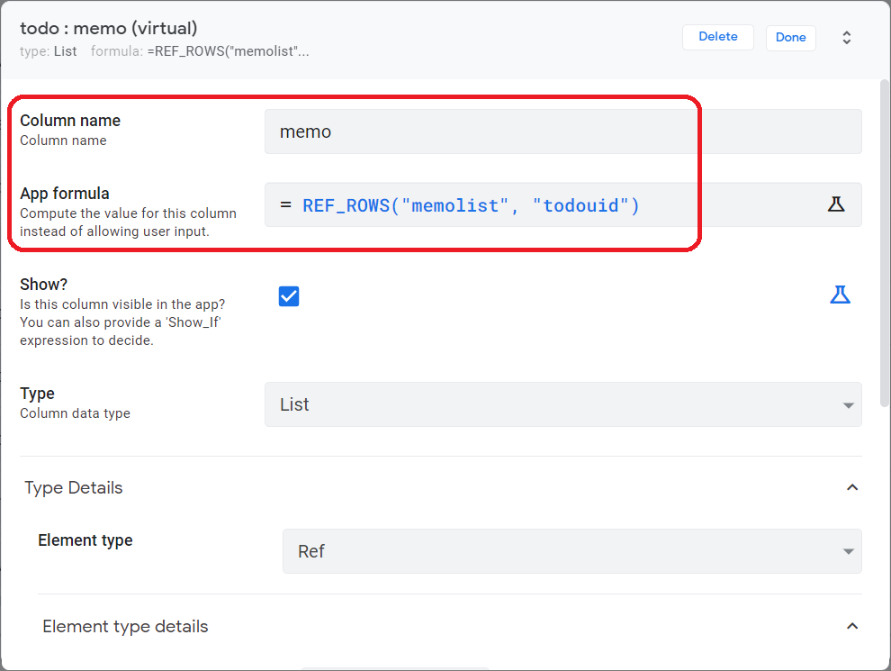
Task: Open the Element type dropdown showing Ref
Action: point(571,551)
